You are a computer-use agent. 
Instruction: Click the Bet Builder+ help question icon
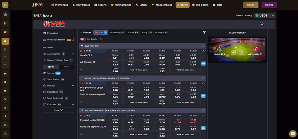pyautogui.click(x=101, y=39)
